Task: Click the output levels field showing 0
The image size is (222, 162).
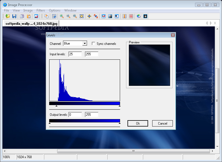Action: pyautogui.click(x=75, y=115)
